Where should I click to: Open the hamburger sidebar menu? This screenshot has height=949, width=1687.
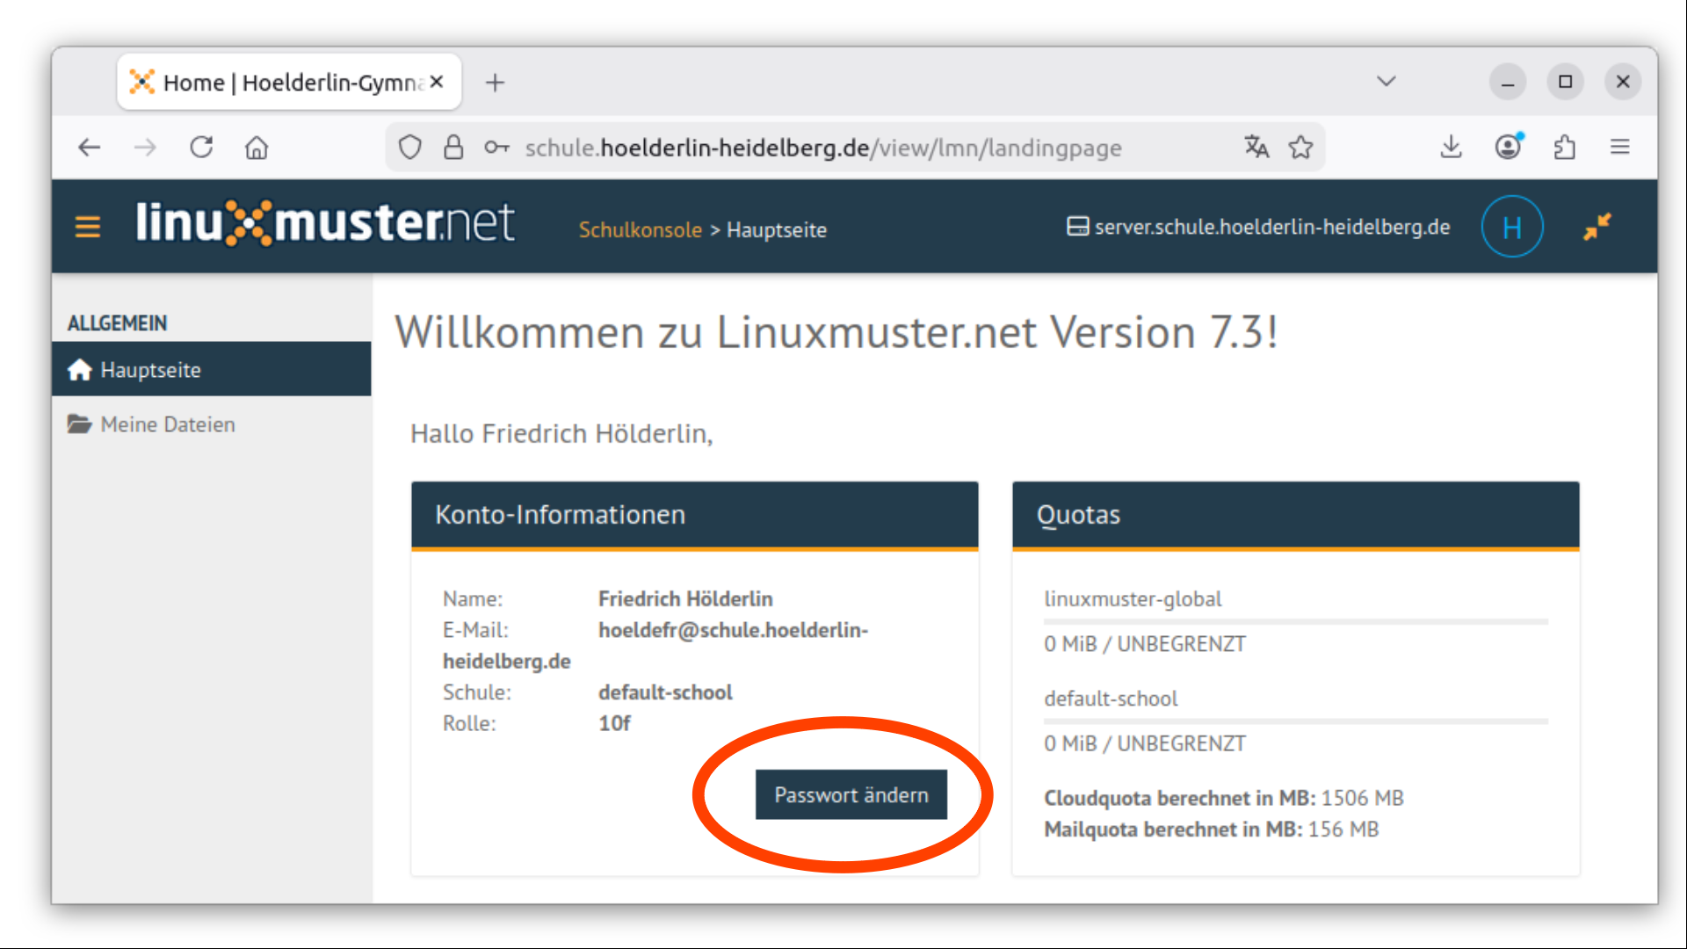pos(88,228)
